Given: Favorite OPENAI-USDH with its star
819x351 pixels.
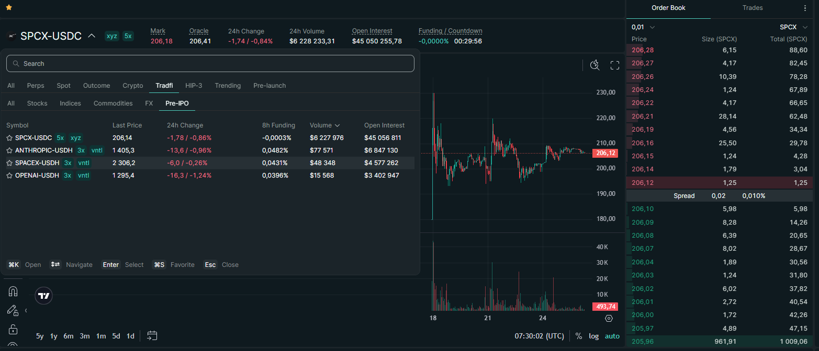Looking at the screenshot, I should coord(9,175).
